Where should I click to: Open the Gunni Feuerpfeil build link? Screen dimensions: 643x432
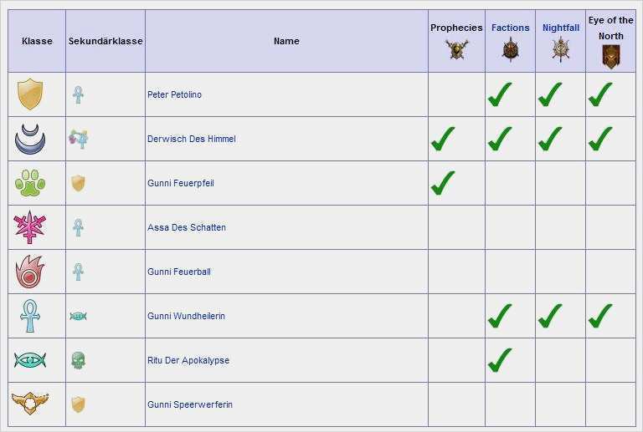(180, 183)
